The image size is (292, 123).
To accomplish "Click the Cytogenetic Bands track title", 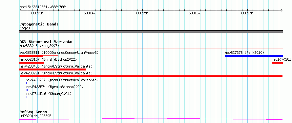I will click(x=39, y=24).
